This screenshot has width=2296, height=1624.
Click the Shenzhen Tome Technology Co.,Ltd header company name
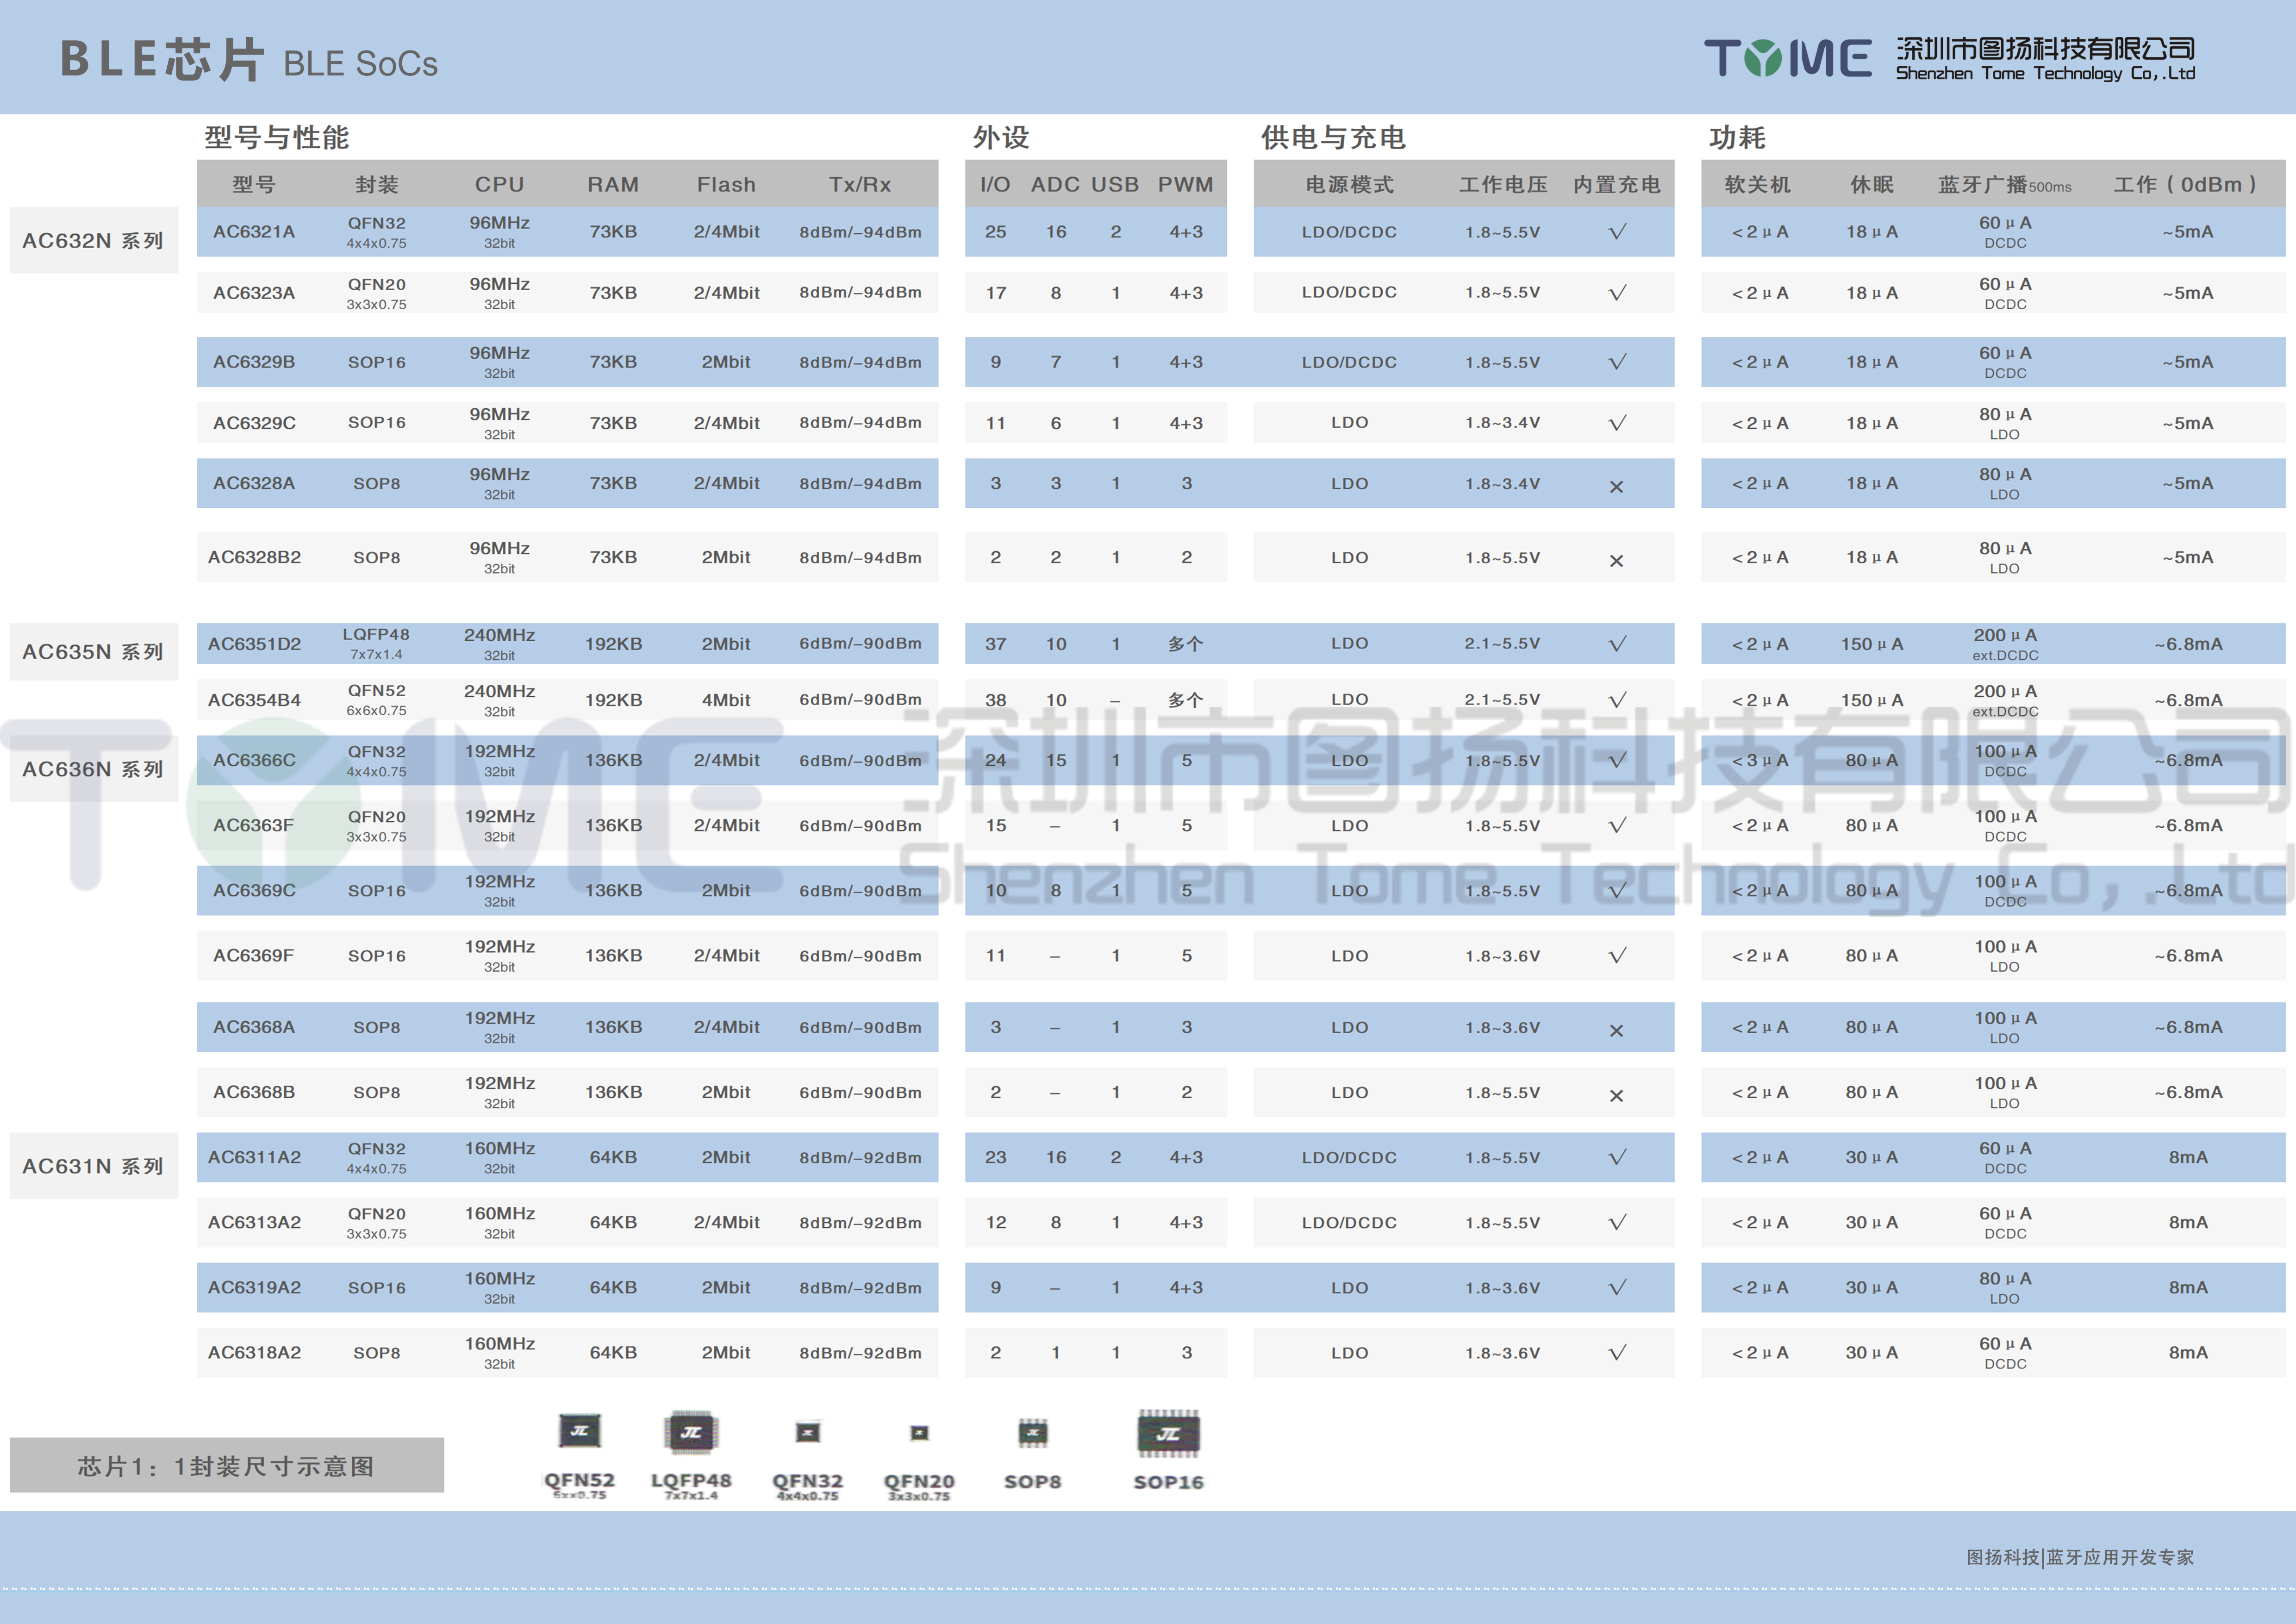(2045, 73)
